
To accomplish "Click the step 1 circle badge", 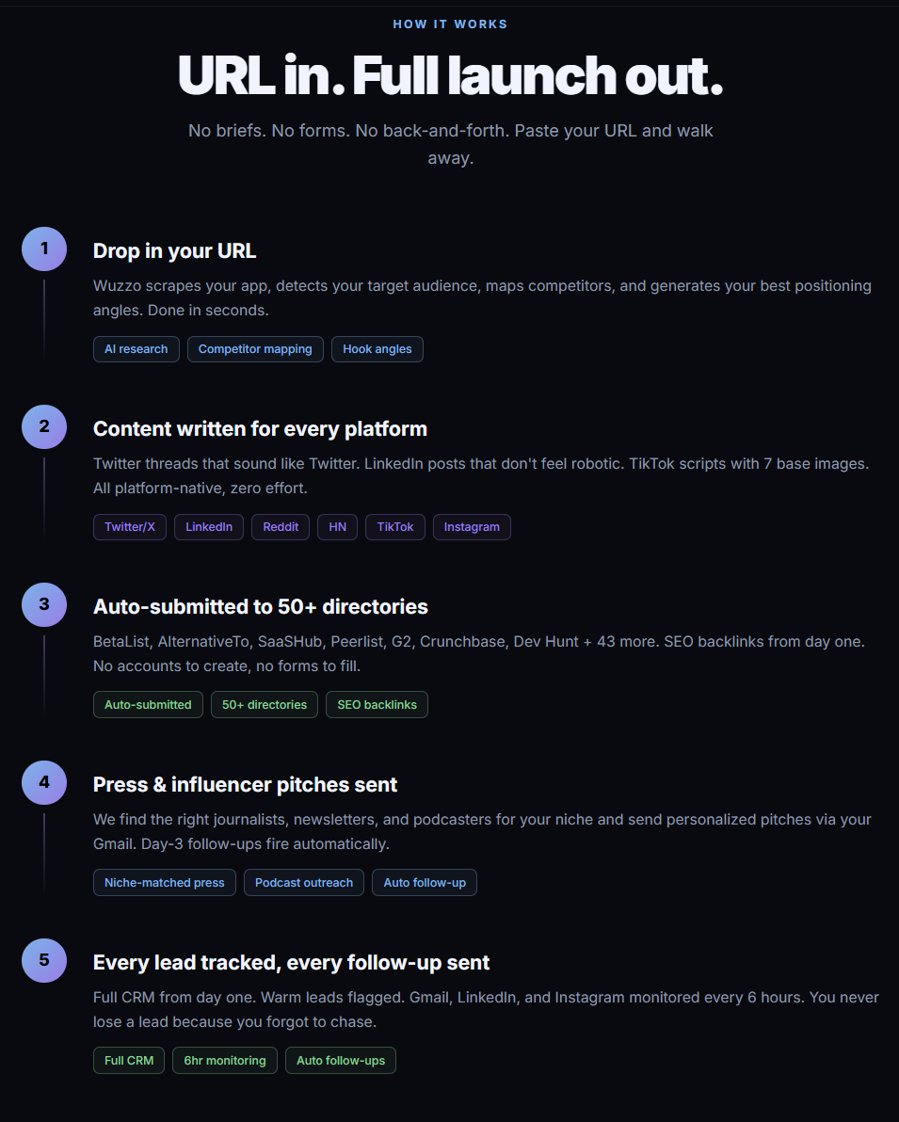I will click(x=44, y=249).
